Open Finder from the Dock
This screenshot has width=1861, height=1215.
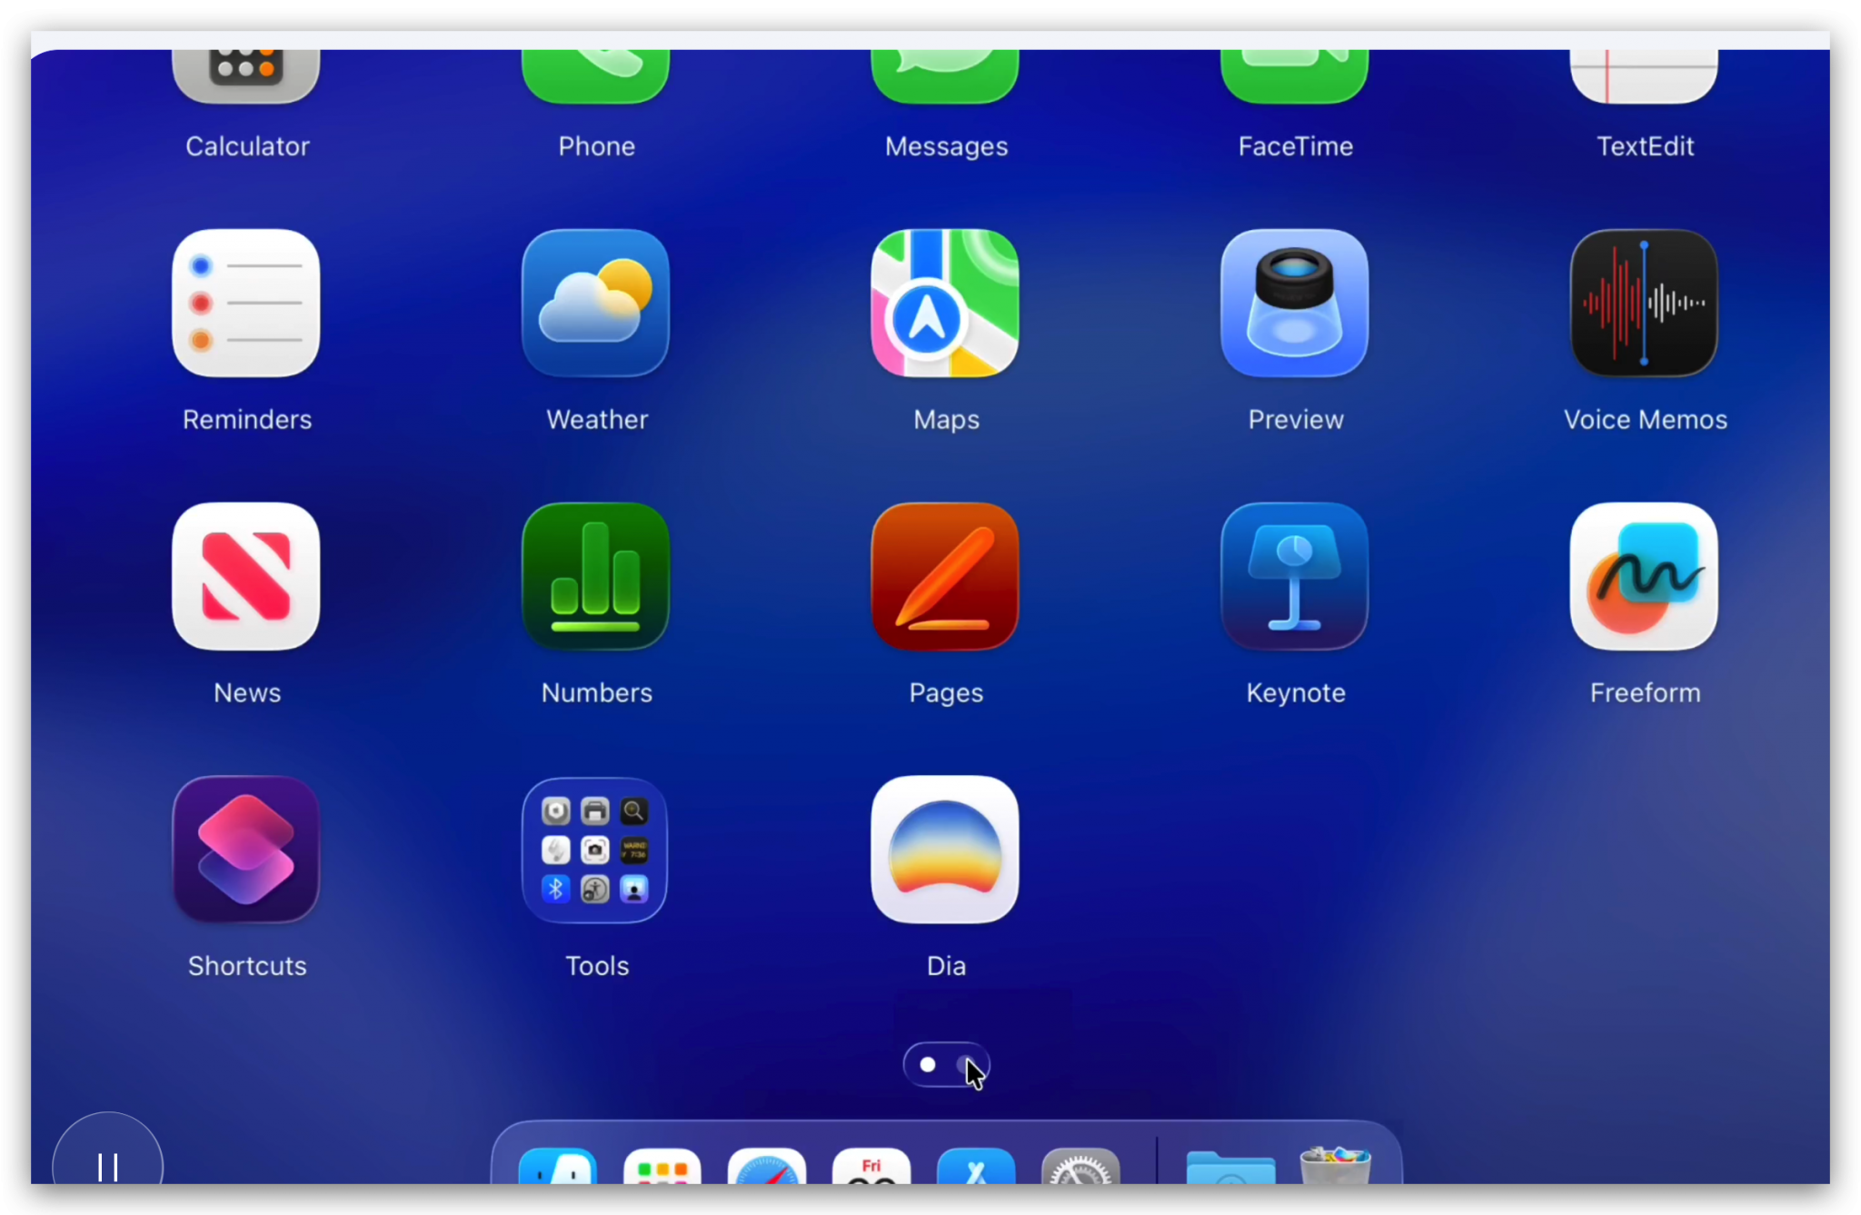pos(557,1165)
